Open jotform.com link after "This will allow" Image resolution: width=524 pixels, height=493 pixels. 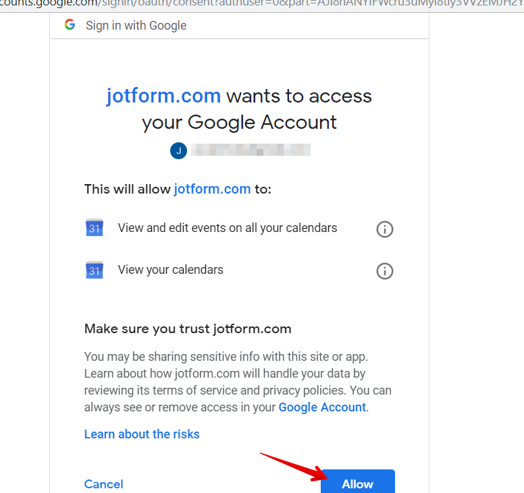tap(212, 190)
